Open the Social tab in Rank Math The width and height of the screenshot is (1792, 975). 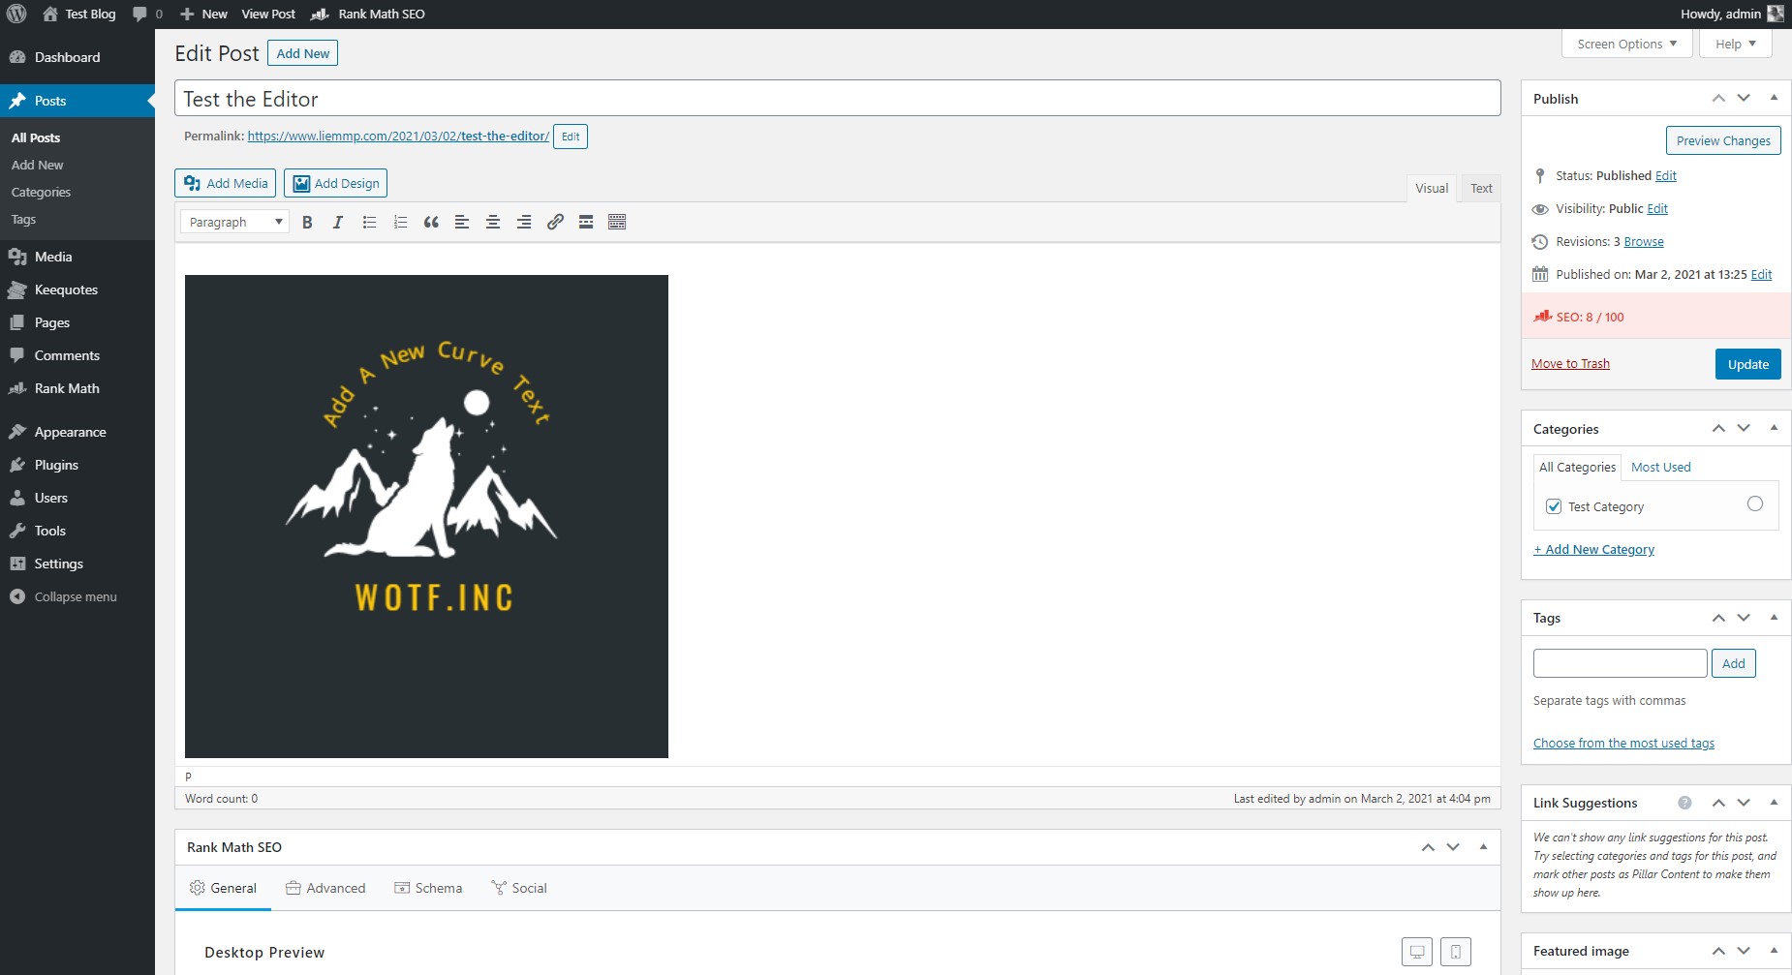pyautogui.click(x=519, y=888)
